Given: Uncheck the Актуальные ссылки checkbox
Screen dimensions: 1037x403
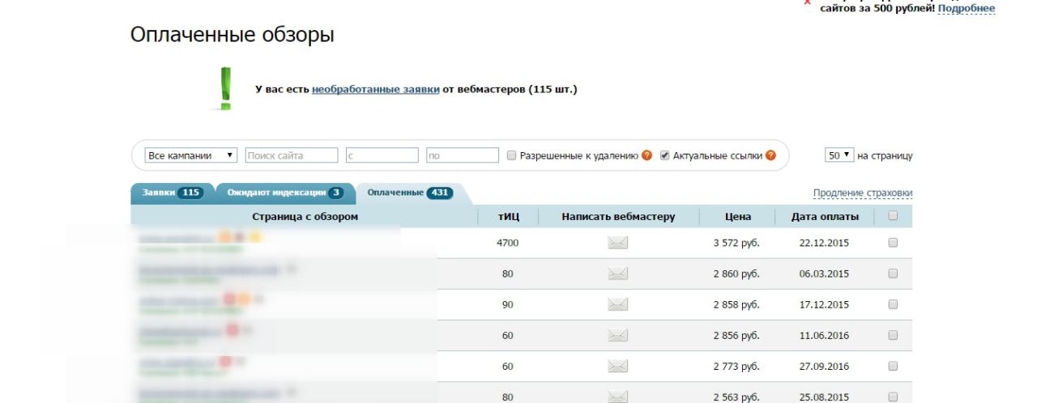Looking at the screenshot, I should [x=665, y=155].
